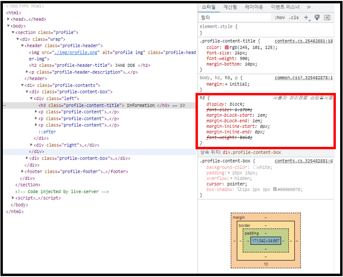Screen dimensions: 343x277
Task: Toggle the computed styles sidebar icon
Action: point(327,18)
